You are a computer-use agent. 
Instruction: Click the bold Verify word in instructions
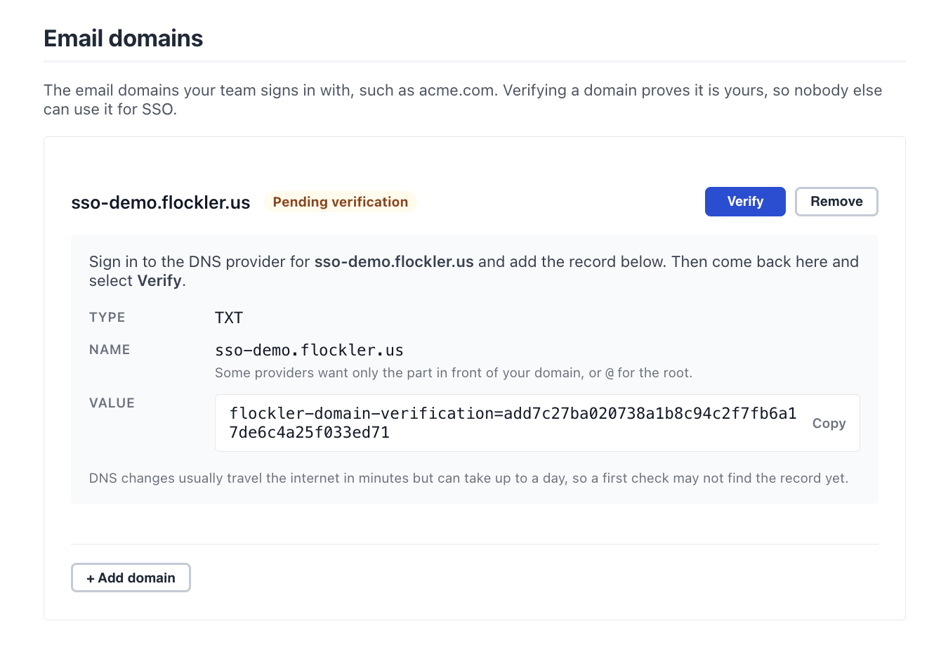pyautogui.click(x=159, y=280)
